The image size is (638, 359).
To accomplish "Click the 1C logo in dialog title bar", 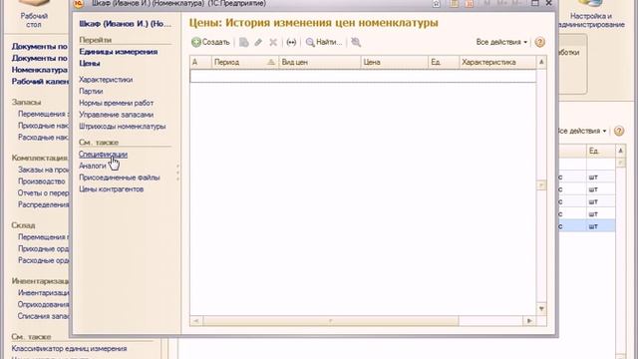I will 79,4.
